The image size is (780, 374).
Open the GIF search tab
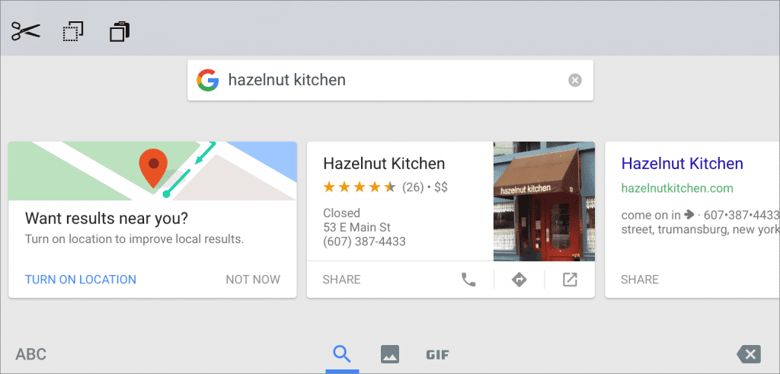[x=437, y=355]
